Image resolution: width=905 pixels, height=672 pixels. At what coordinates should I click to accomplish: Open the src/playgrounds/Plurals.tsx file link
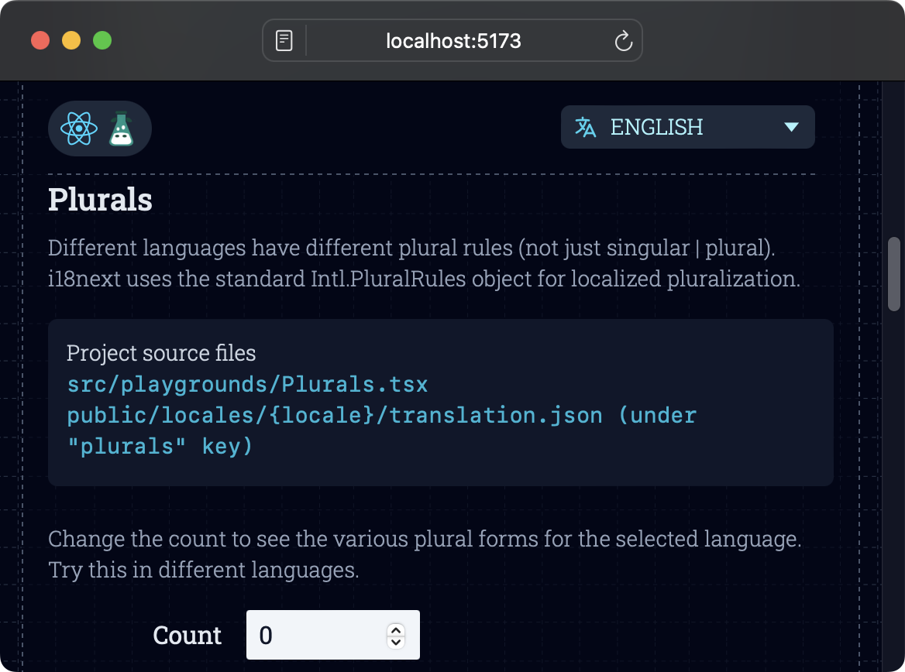coord(246,384)
